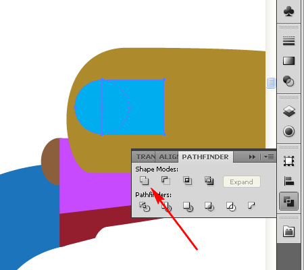Click the Unite shape mode icon
This screenshot has width=304, height=270.
[144, 181]
